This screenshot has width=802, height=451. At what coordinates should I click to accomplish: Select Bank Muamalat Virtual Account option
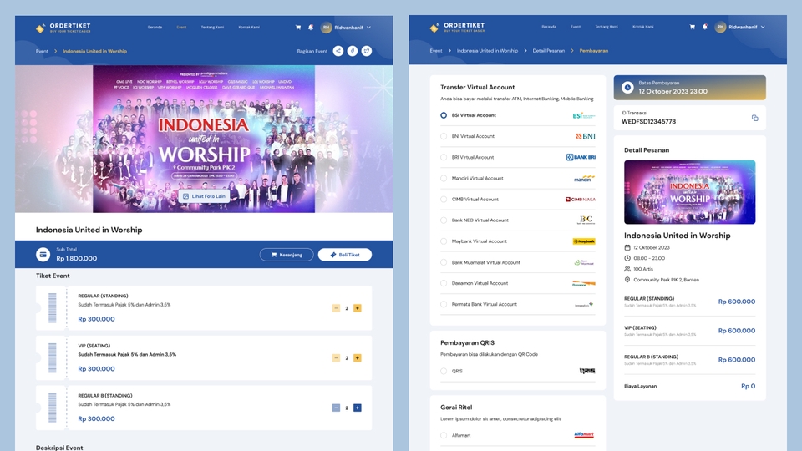click(444, 262)
